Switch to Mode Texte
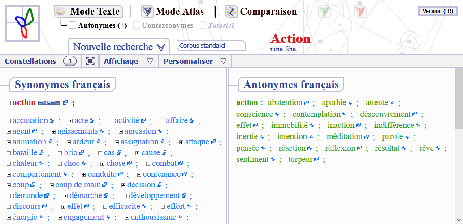Viewport: 463px width, 224px height. 89,12
